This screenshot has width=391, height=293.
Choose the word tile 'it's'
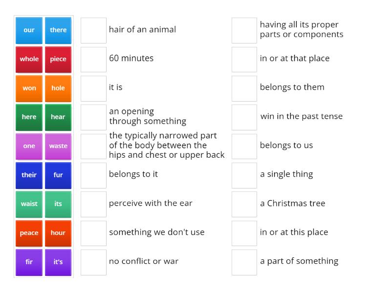58,262
